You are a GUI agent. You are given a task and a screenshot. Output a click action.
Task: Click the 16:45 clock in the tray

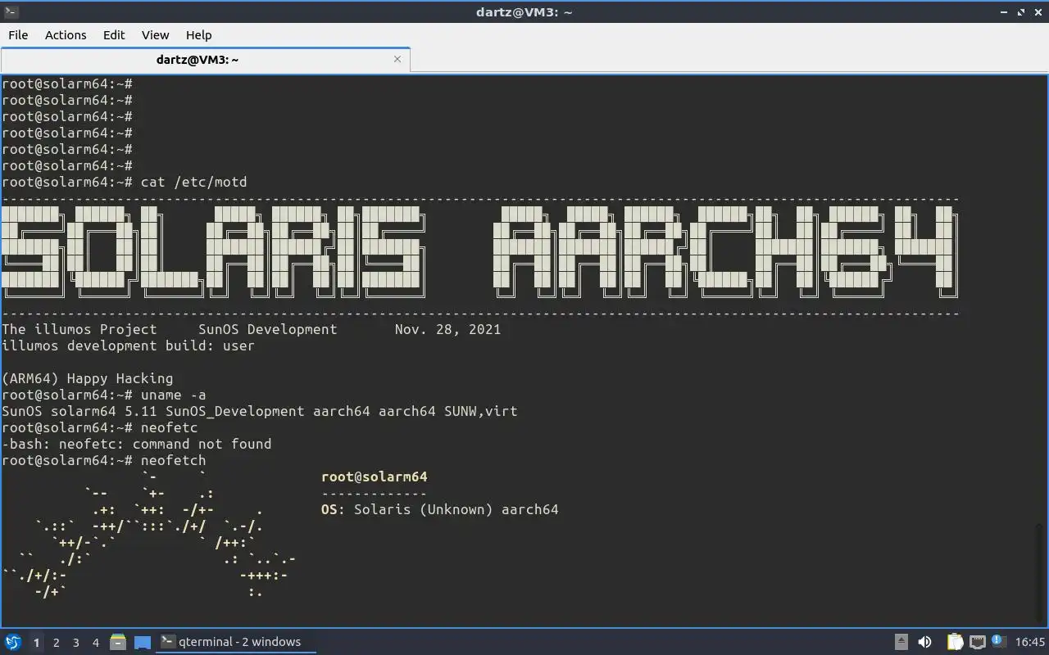coord(1030,642)
